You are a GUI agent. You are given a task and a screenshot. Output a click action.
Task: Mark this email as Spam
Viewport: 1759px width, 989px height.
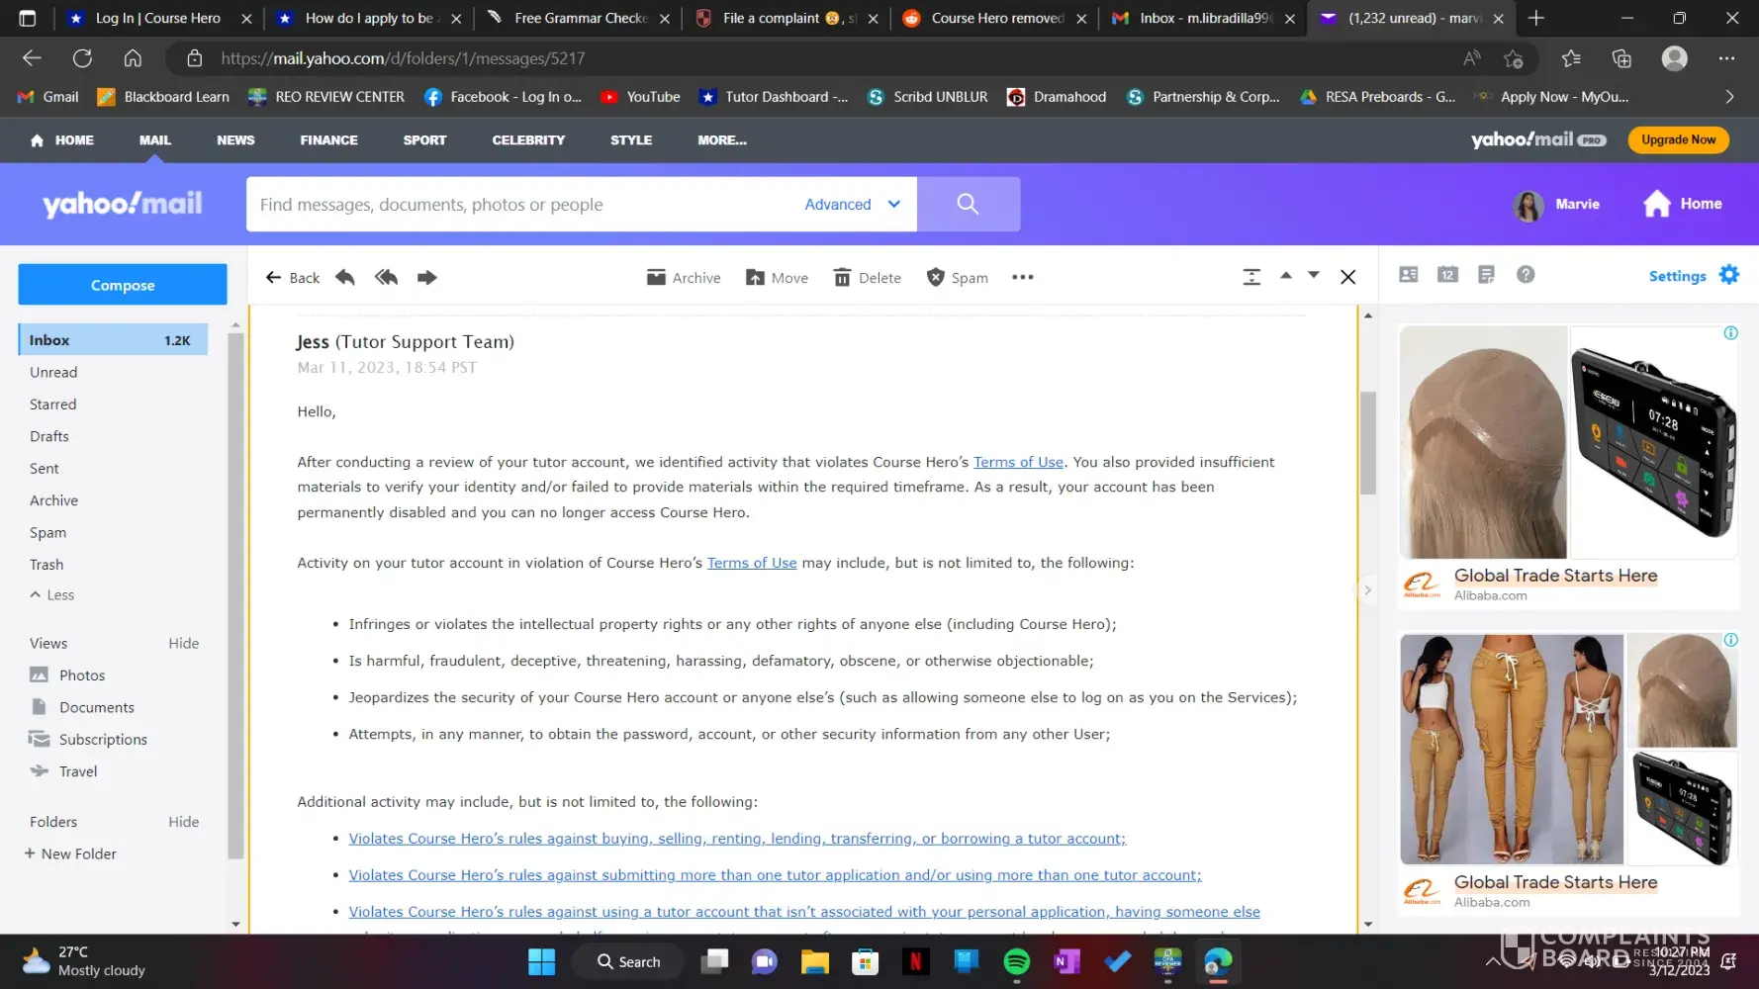(957, 278)
